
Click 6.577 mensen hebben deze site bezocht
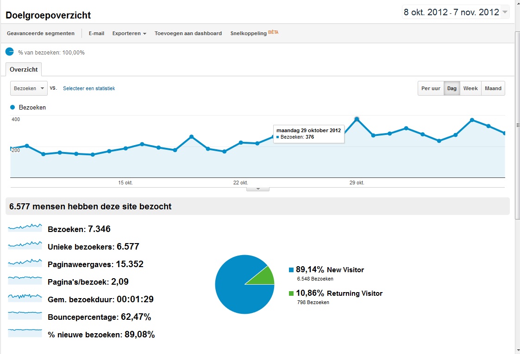click(x=90, y=207)
